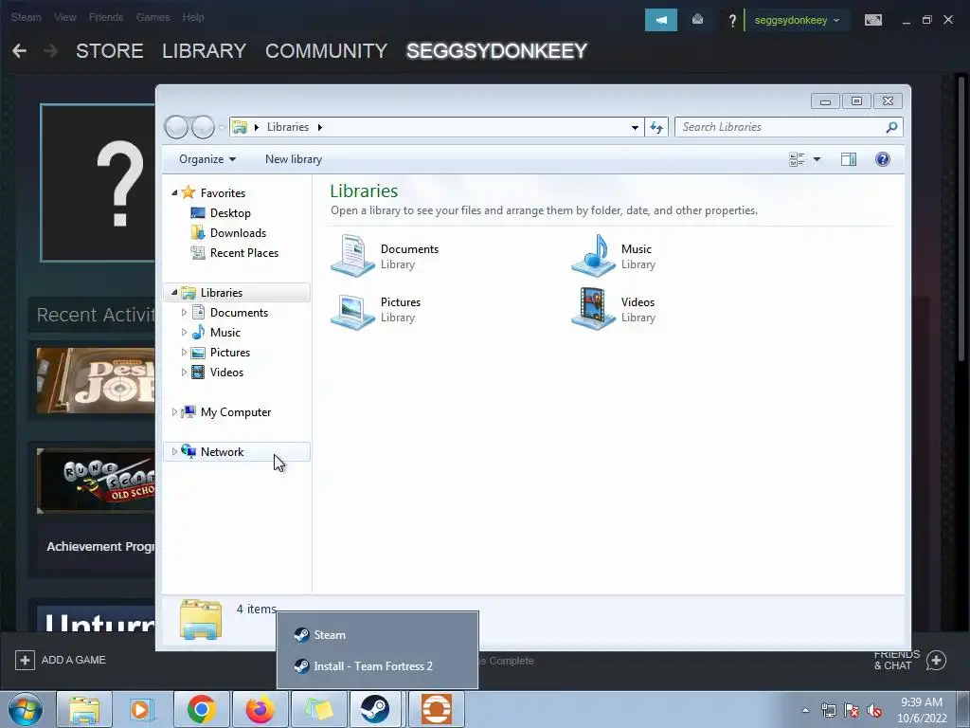Open Documents library in main pane
Screen dimensions: 970x728
[385, 256]
